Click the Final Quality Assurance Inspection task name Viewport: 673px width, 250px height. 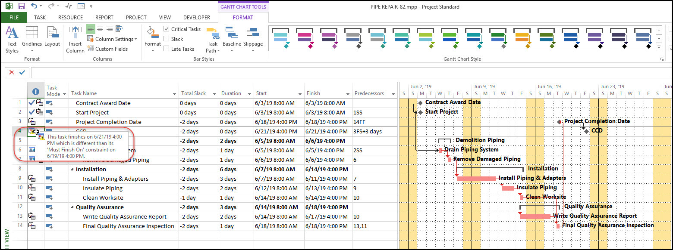pyautogui.click(x=128, y=226)
